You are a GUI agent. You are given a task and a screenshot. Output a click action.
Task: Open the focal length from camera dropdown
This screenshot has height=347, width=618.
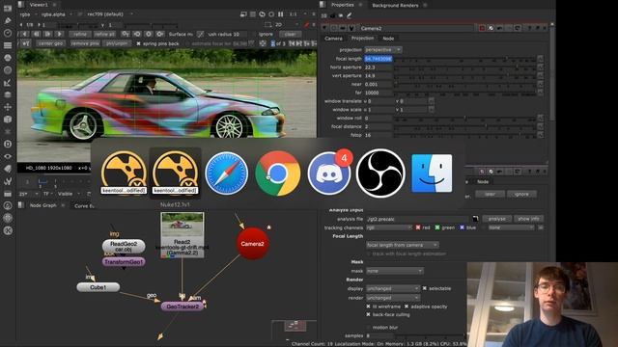click(403, 245)
